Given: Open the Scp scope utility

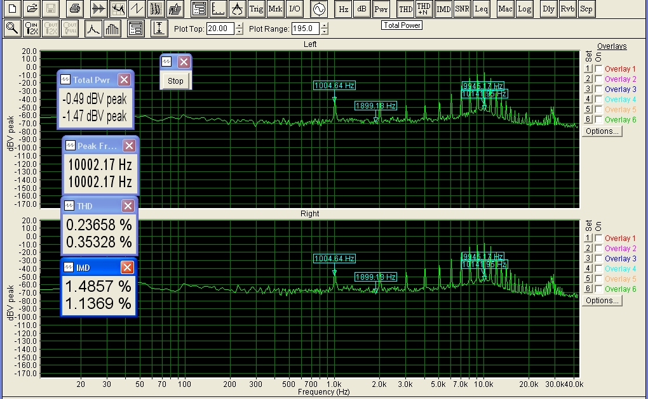Looking at the screenshot, I should coord(586,9).
